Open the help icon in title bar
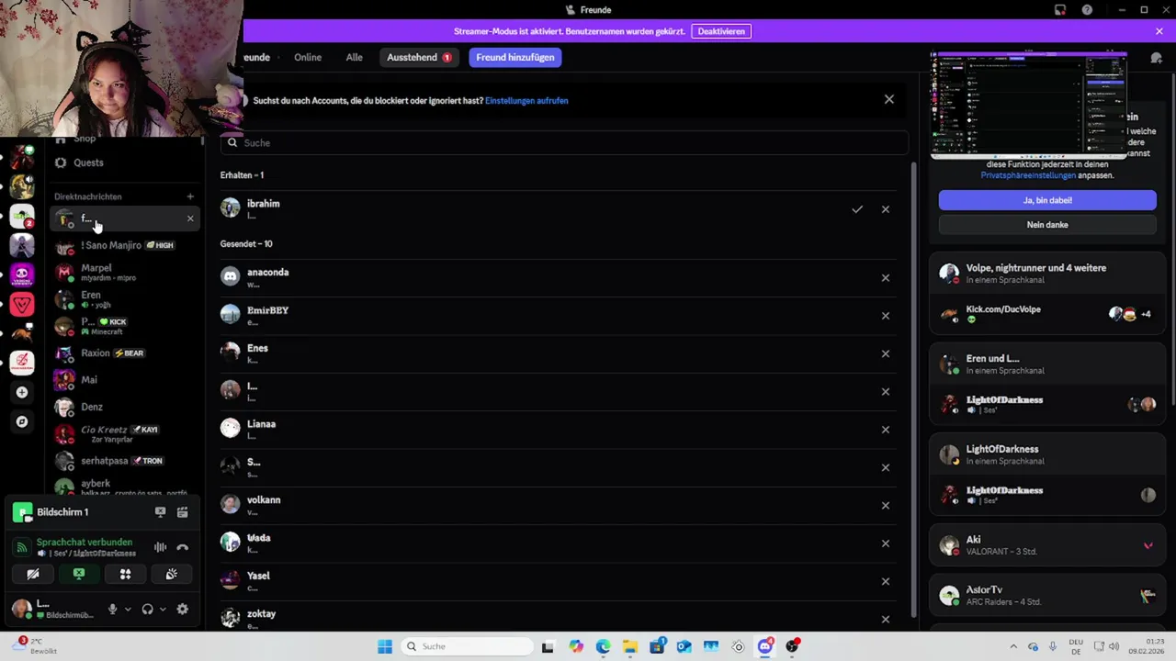This screenshot has width=1176, height=661. click(x=1088, y=10)
